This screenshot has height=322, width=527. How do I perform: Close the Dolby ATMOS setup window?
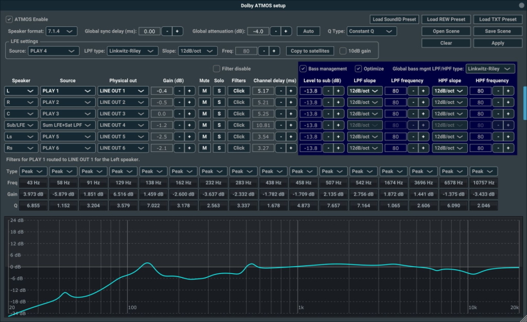tap(521, 5)
